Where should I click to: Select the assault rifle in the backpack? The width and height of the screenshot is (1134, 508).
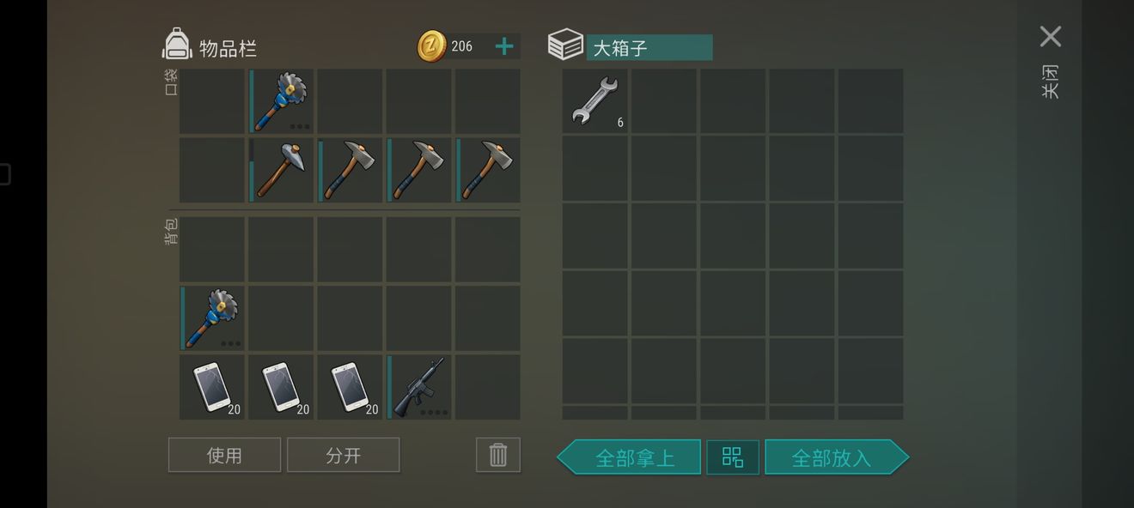[x=419, y=387]
